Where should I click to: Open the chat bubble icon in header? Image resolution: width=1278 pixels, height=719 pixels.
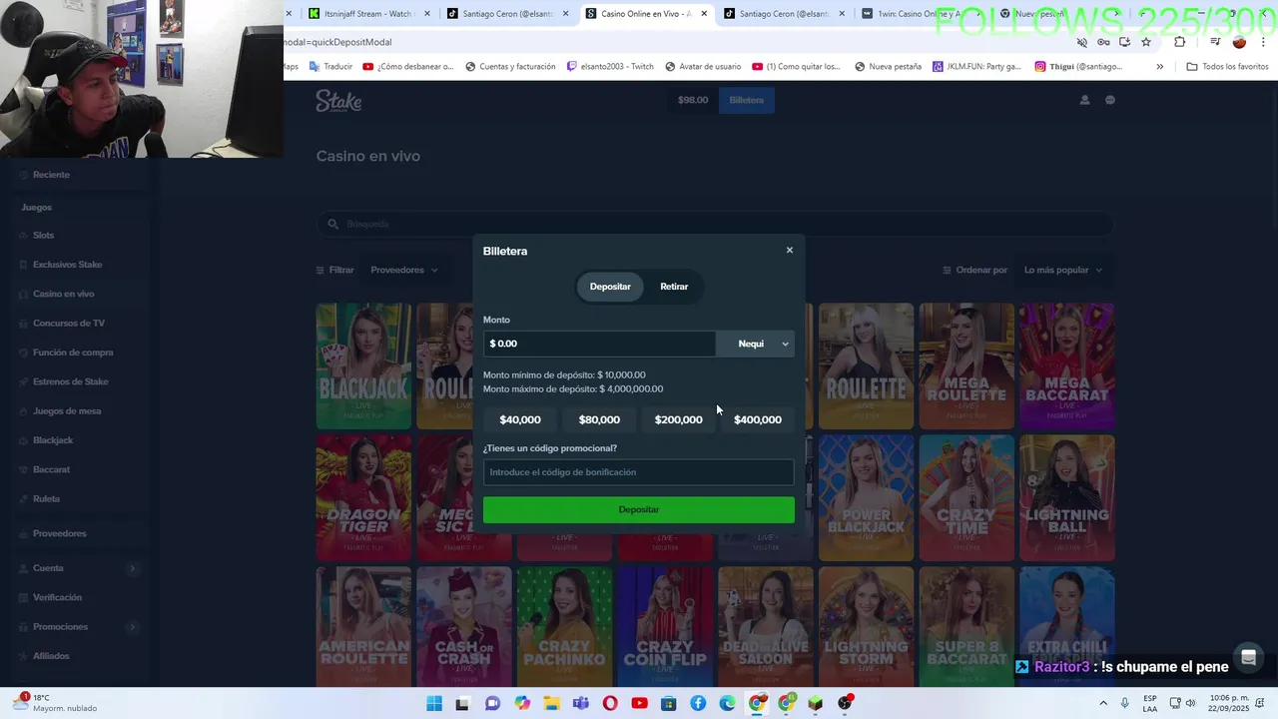[x=1109, y=100]
